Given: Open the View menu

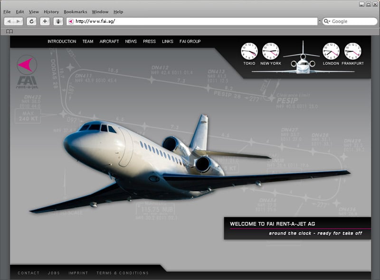Looking at the screenshot, I should coord(34,12).
